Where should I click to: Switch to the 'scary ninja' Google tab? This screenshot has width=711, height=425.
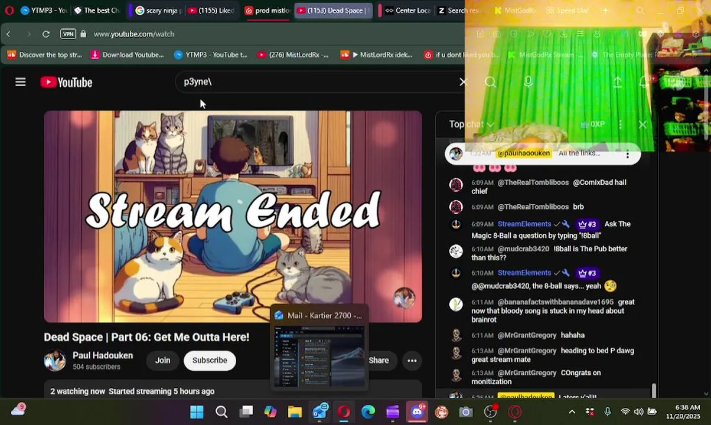click(158, 11)
